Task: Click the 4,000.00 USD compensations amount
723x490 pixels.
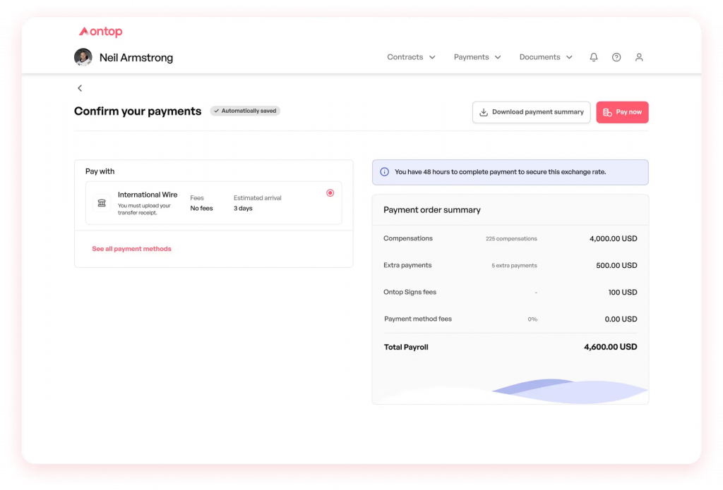Action: tap(614, 238)
